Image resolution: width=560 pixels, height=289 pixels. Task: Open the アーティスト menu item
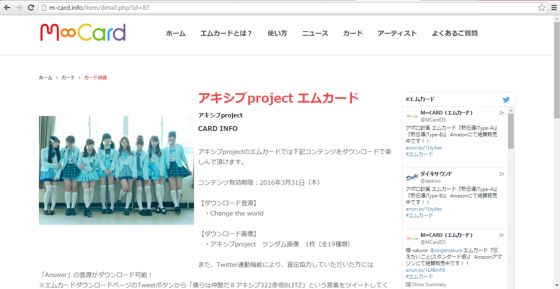click(397, 33)
